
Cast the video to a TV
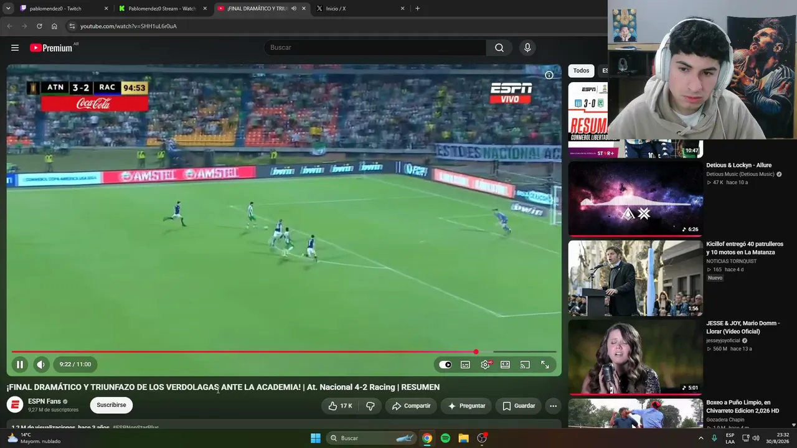coord(525,365)
